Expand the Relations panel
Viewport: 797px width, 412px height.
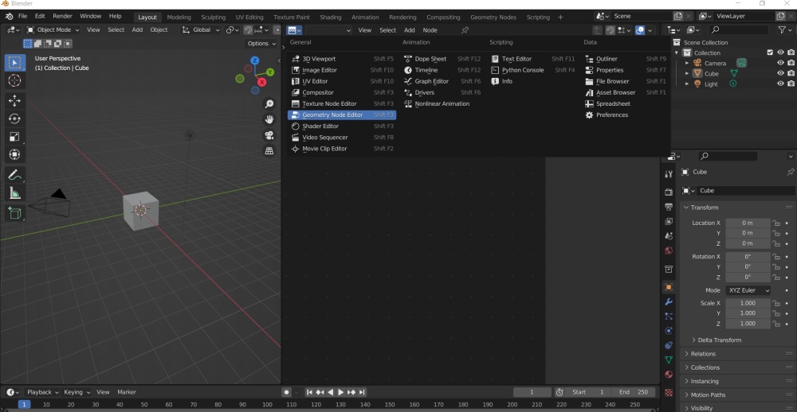[703, 354]
